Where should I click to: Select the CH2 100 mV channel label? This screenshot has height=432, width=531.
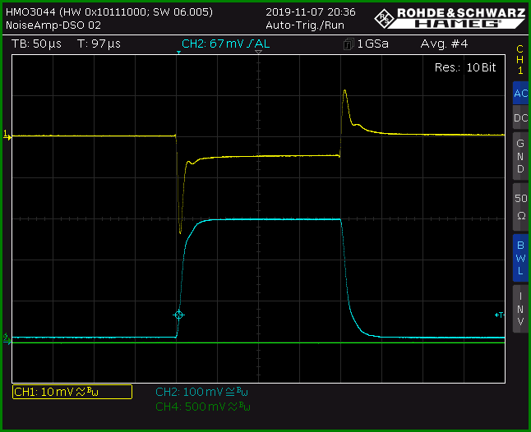202,392
